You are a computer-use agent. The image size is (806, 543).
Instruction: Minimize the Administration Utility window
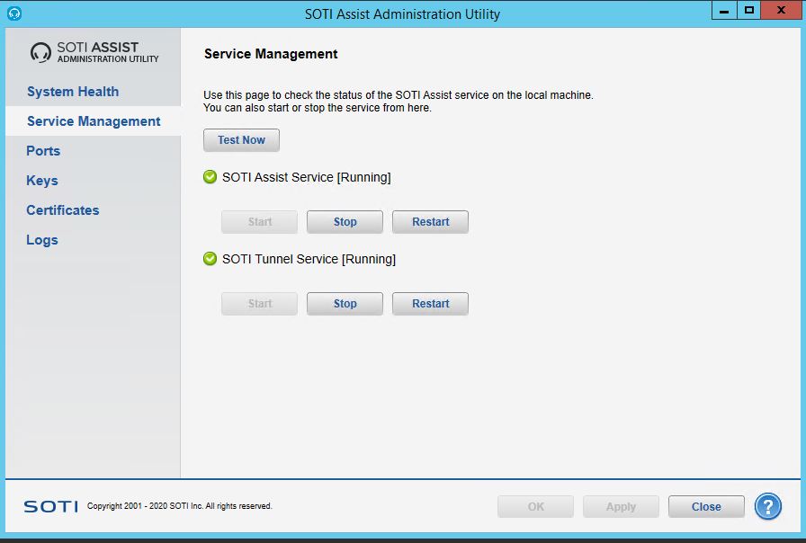[724, 10]
